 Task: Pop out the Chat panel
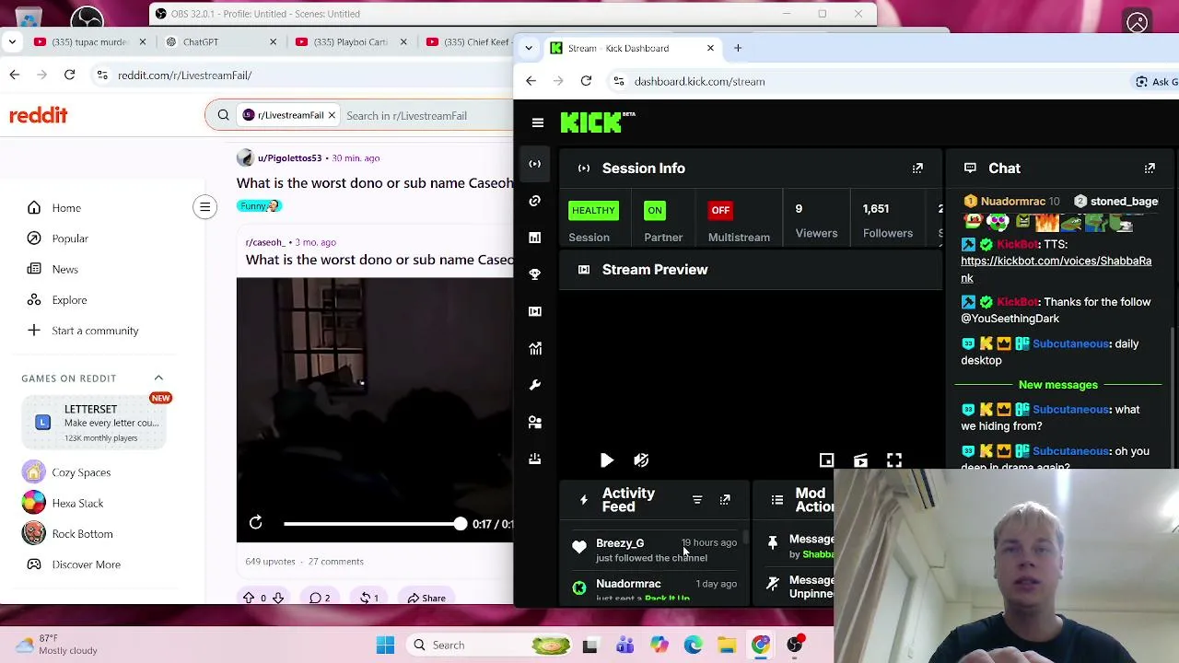point(1150,169)
